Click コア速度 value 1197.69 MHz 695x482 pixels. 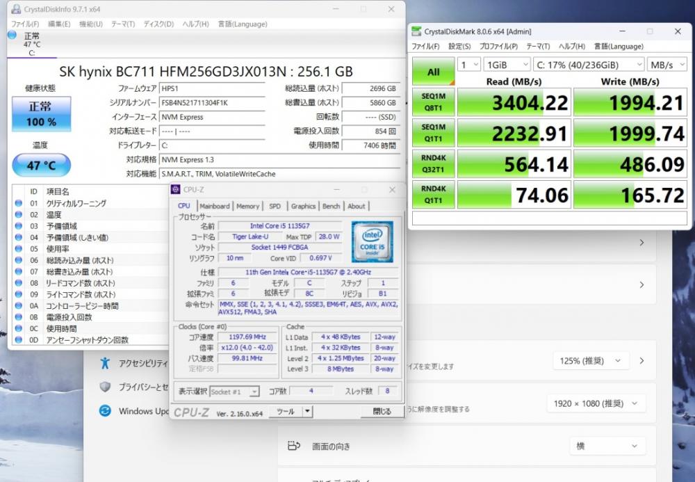(x=247, y=337)
